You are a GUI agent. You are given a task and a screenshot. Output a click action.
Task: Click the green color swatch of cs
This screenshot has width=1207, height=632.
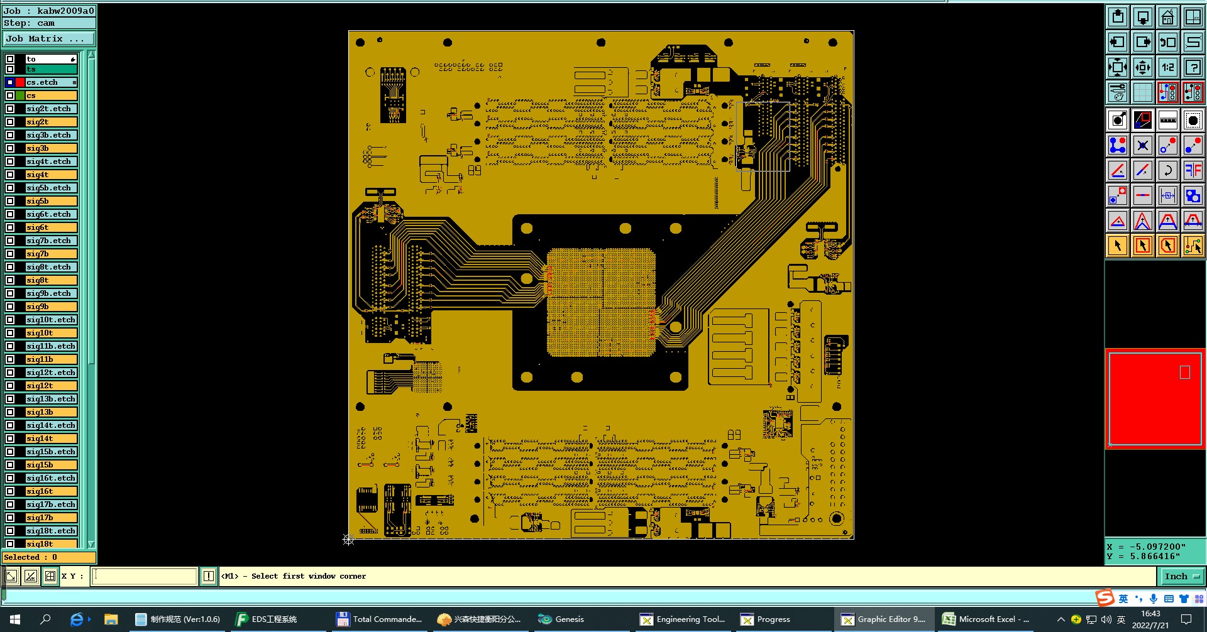tap(20, 95)
